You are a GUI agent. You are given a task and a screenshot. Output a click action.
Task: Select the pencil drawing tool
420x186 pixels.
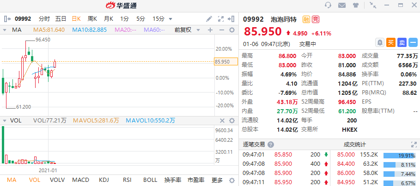(x=209, y=19)
